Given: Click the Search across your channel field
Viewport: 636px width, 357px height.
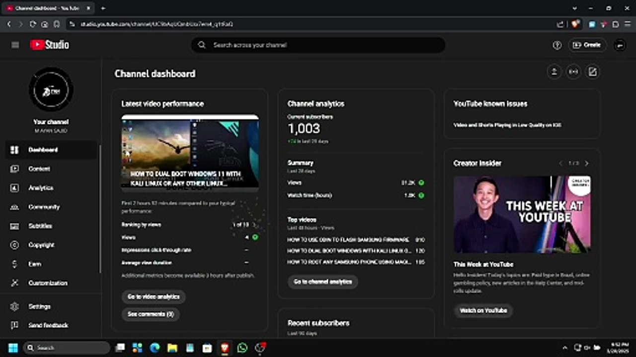Looking at the screenshot, I should 318,45.
